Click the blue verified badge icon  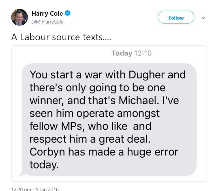(x=67, y=13)
